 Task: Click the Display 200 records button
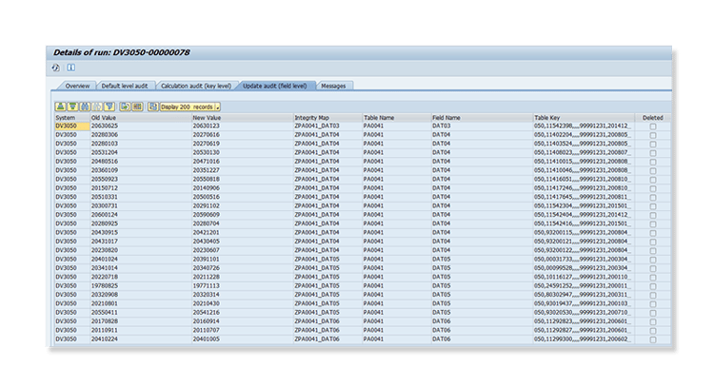tap(188, 107)
